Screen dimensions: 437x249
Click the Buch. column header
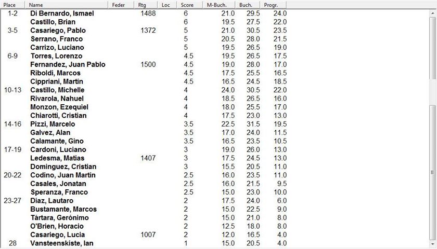click(248, 5)
